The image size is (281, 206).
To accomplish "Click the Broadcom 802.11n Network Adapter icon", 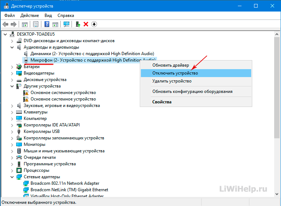I will [26, 183].
